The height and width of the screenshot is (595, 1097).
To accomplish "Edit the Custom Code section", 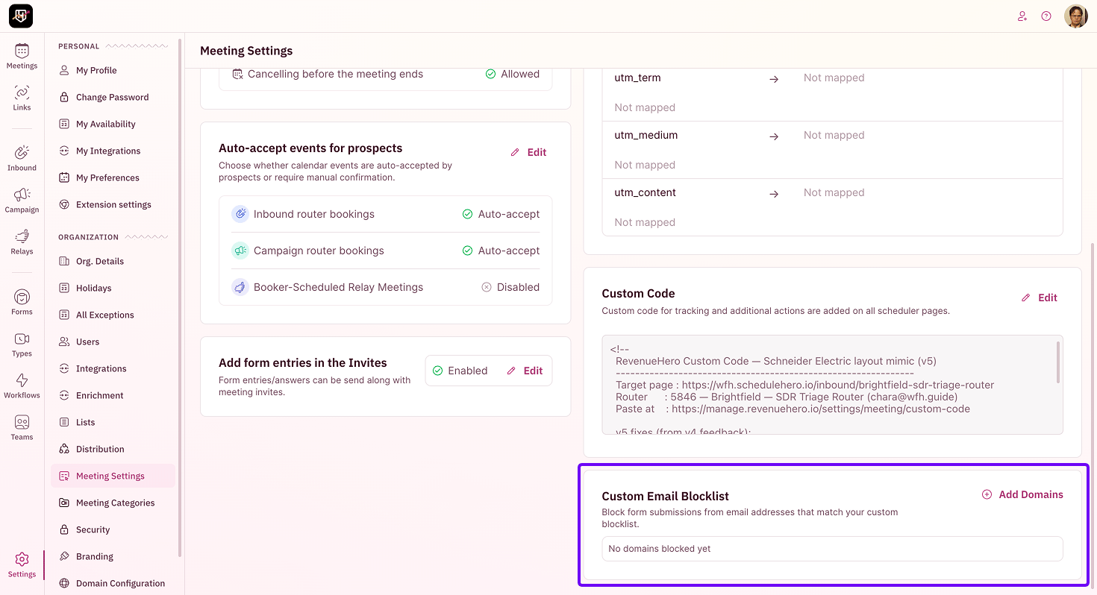I will click(1039, 297).
